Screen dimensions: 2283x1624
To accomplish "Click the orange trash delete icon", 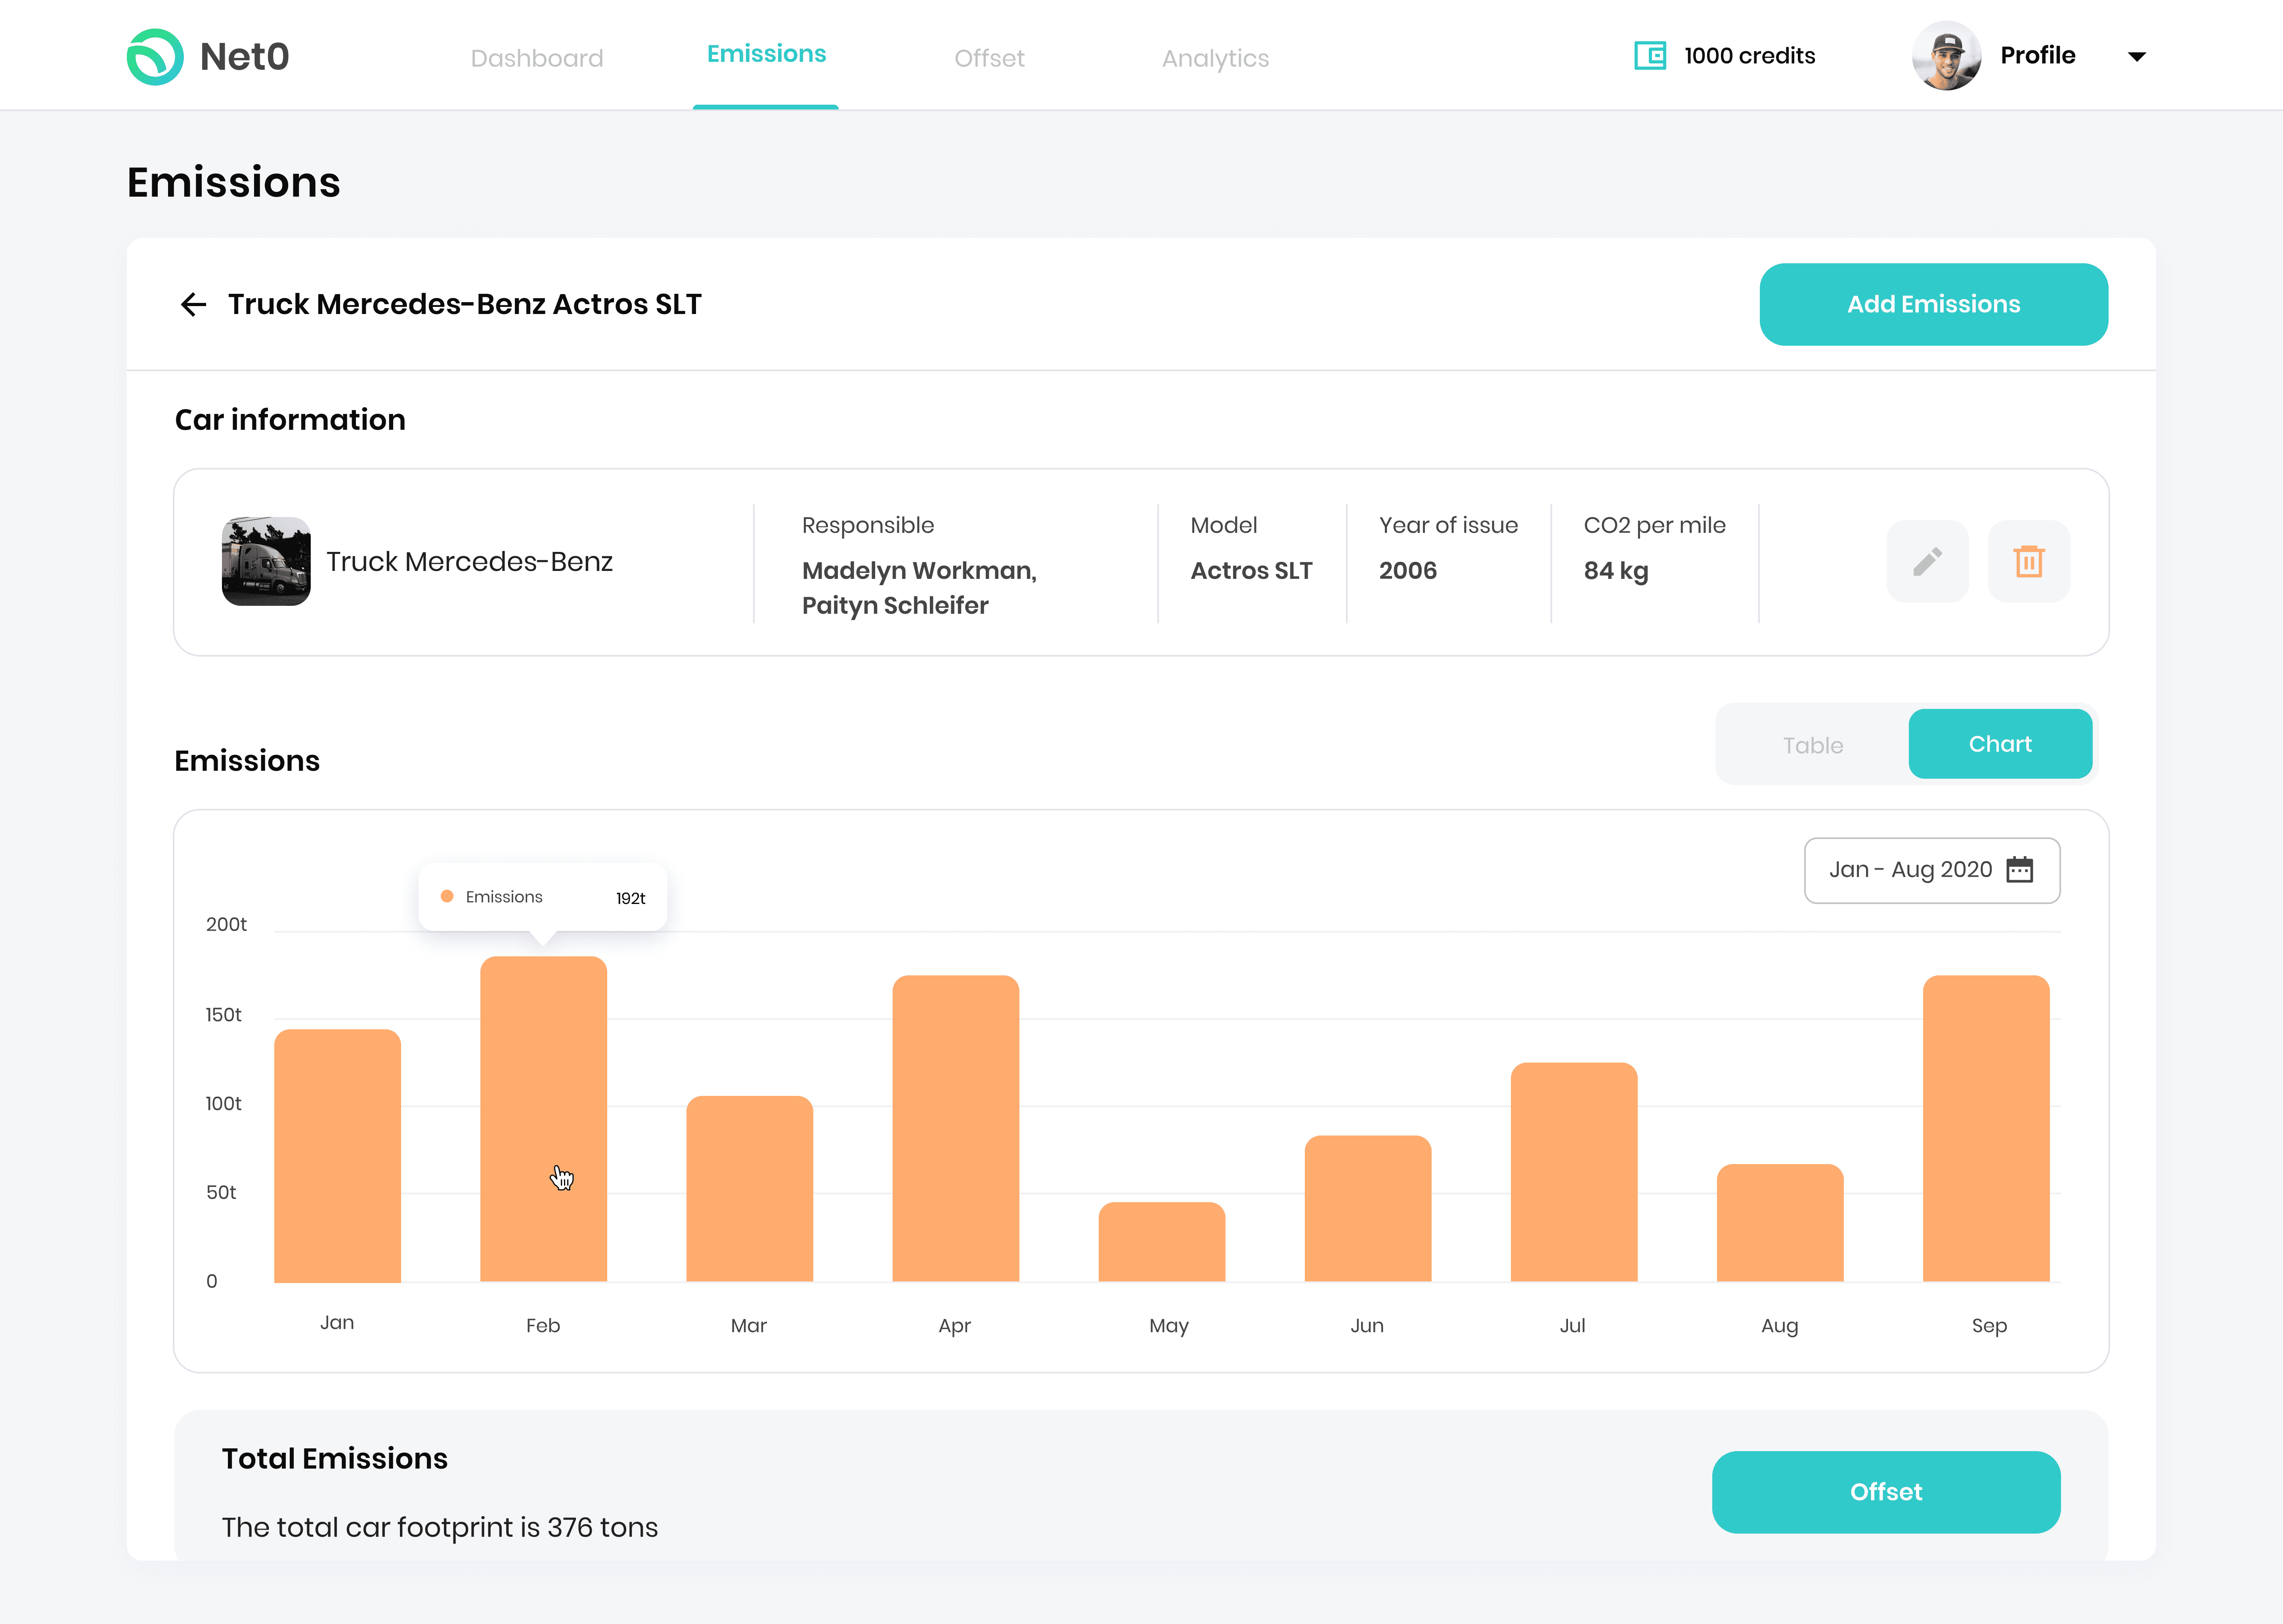I will pyautogui.click(x=2028, y=561).
